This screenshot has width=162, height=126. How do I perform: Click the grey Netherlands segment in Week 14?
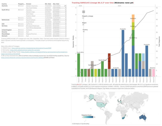[92, 65]
